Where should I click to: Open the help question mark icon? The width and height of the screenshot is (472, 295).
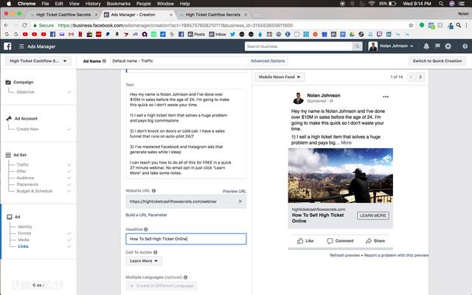coord(465,46)
